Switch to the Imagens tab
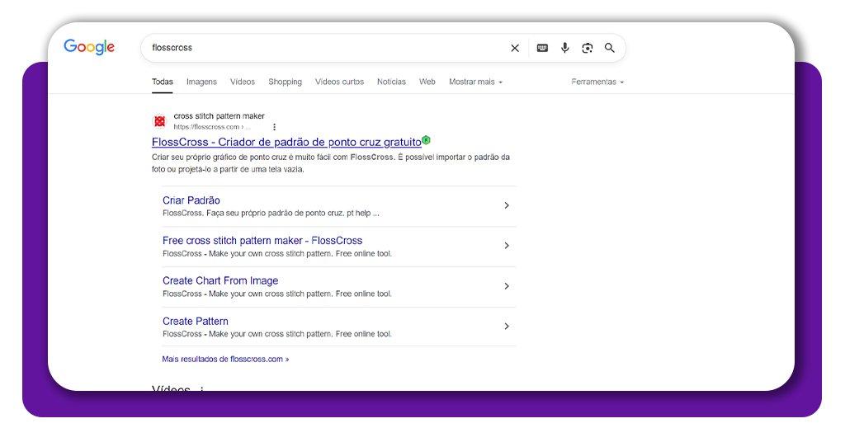Screen dimensions: 845x442 201,82
